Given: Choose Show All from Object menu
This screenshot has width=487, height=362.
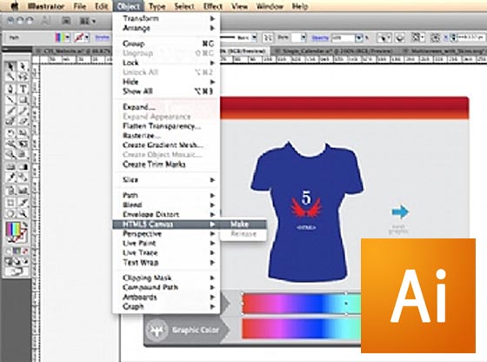Looking at the screenshot, I should 166,91.
